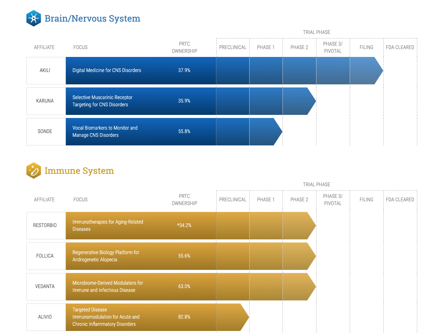
Task: Click the 35.9% ownership value
Action: click(x=184, y=101)
